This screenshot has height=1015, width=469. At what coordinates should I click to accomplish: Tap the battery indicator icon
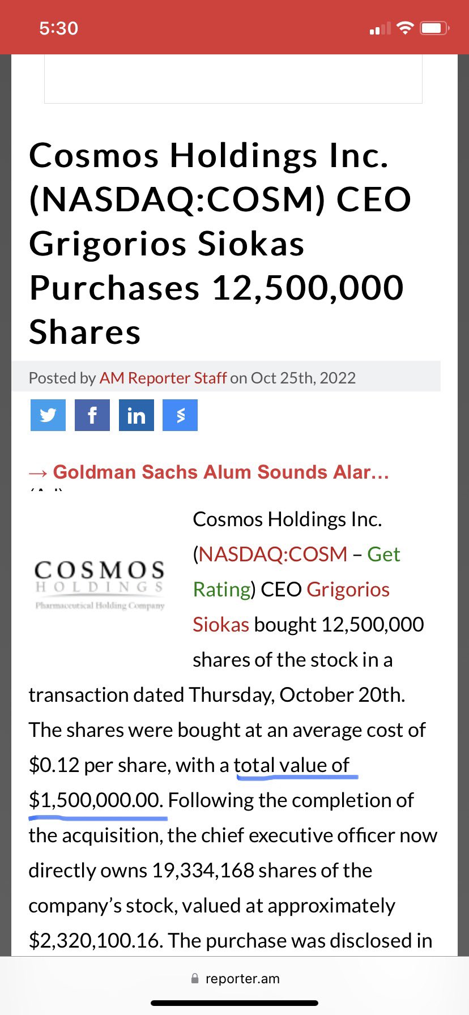[x=434, y=28]
